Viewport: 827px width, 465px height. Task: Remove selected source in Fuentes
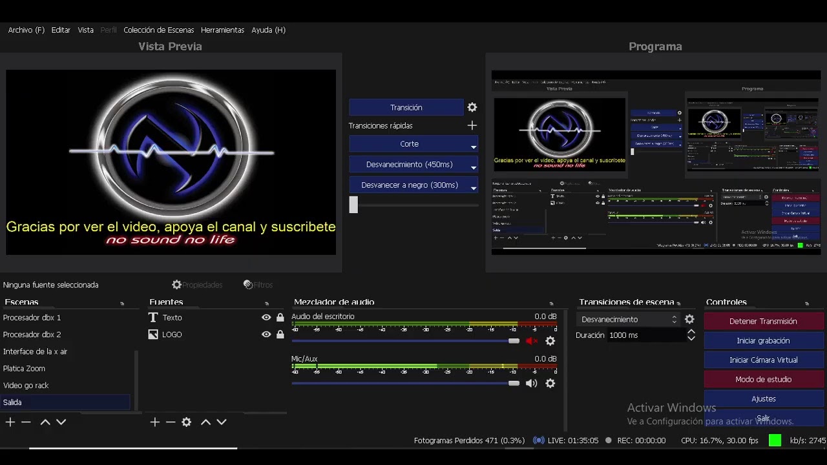pyautogui.click(x=171, y=422)
